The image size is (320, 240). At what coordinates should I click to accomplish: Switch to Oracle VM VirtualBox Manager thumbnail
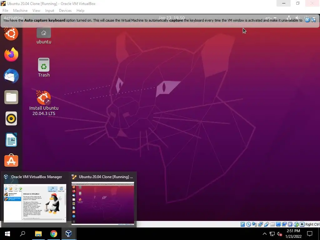(x=35, y=199)
